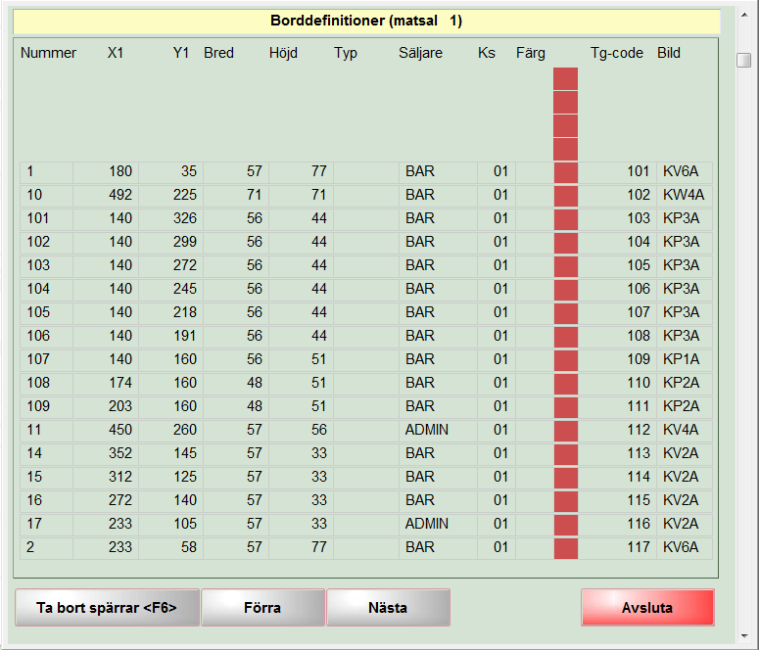Select the color swatch for table 1
This screenshot has height=650, width=759.
(x=566, y=172)
